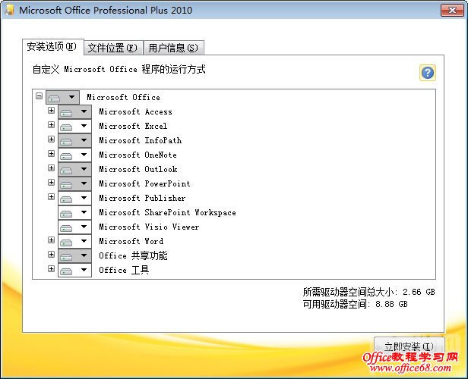This screenshot has width=468, height=379.
Task: Click the 自定义 Microsoft Office 程序的运行方式 heading
Action: [x=119, y=70]
